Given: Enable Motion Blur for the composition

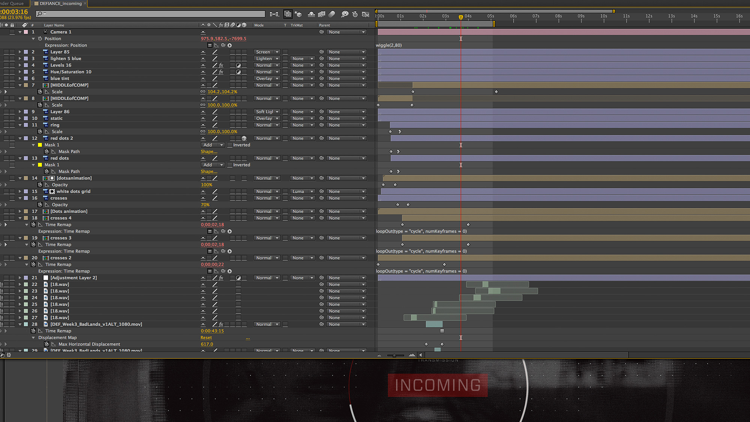Looking at the screenshot, I should click(332, 14).
